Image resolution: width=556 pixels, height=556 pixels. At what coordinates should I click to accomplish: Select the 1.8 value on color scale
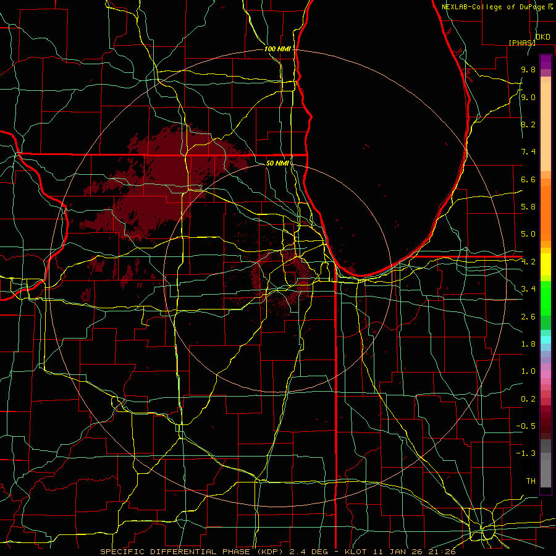528,343
